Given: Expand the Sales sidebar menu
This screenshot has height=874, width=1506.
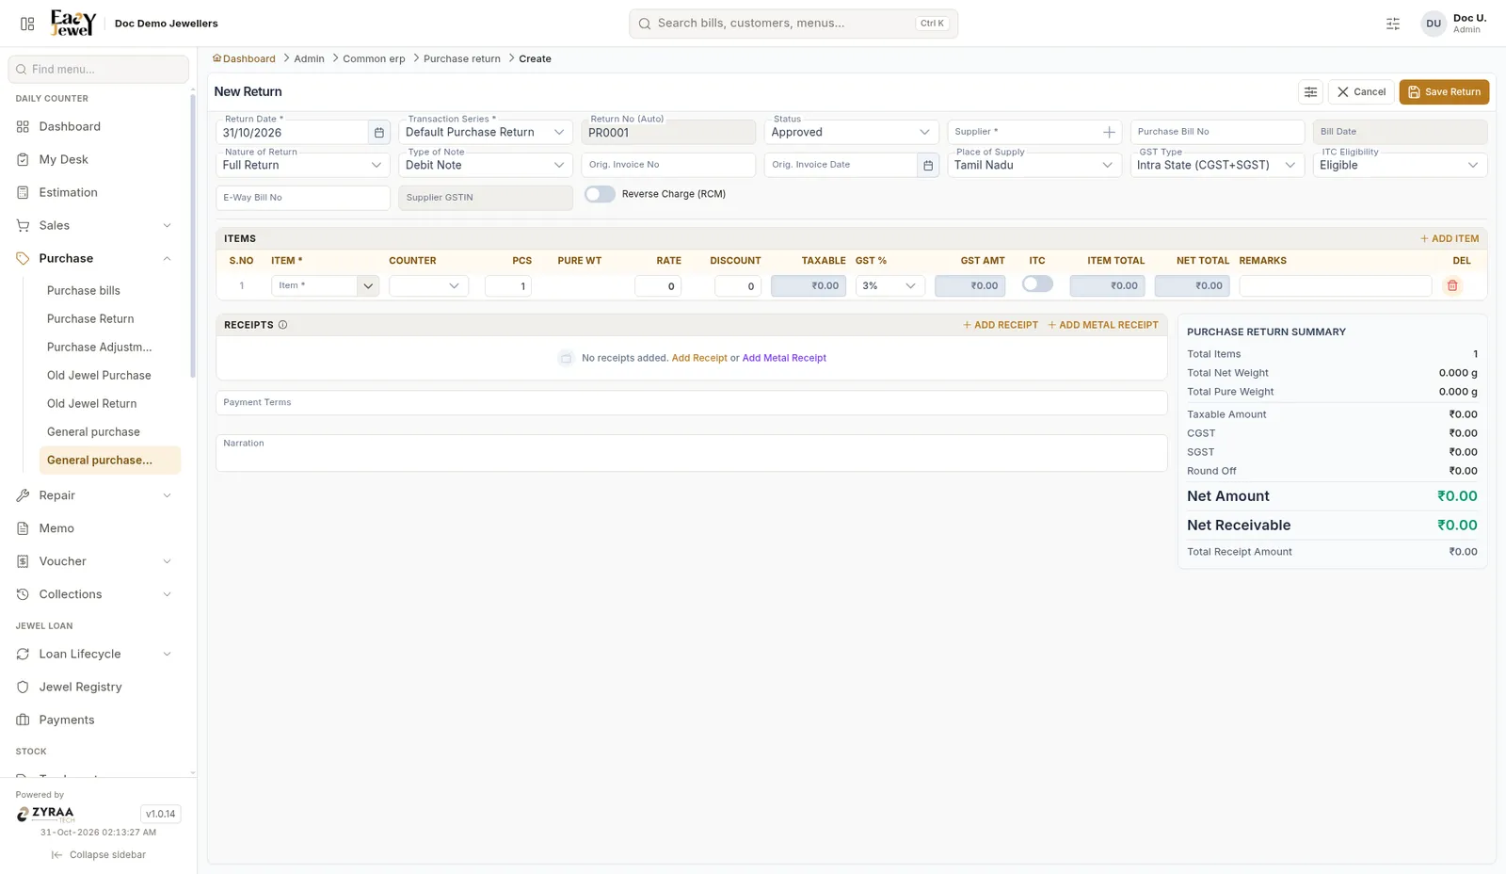Looking at the screenshot, I should click(98, 225).
